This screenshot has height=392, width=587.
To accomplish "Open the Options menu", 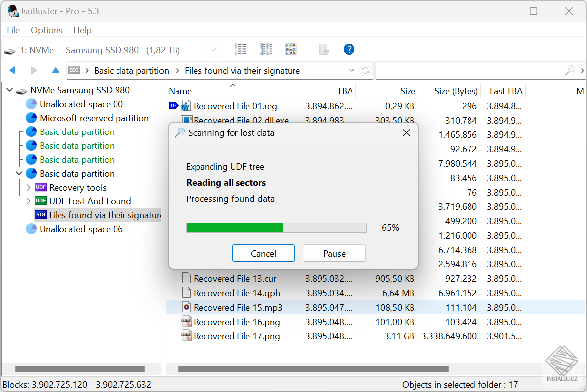I will [47, 30].
